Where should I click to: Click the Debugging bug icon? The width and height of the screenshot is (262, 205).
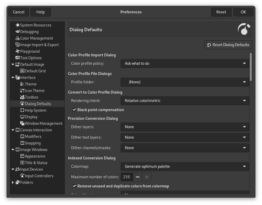point(18,31)
